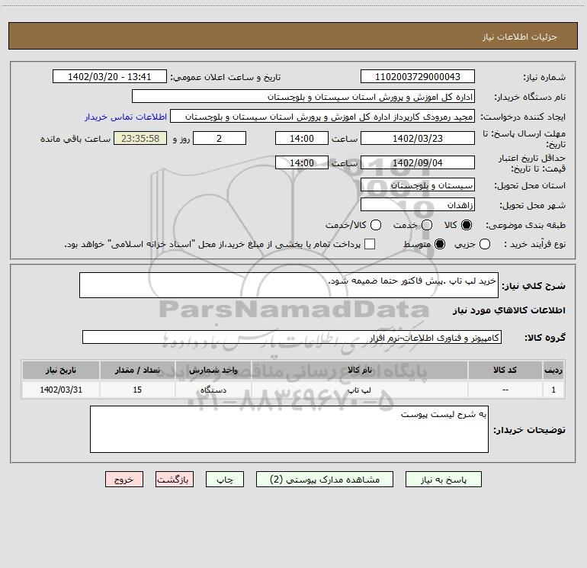Click the پاسخ به نیاز button
This screenshot has height=568, width=587.
[x=443, y=480]
